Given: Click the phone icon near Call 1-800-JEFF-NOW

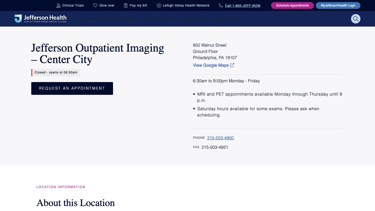Looking at the screenshot, I should pyautogui.click(x=221, y=5).
